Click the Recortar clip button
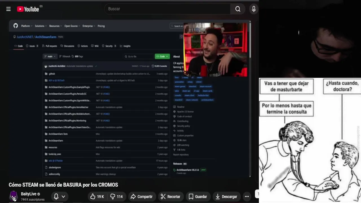 pos(171,197)
